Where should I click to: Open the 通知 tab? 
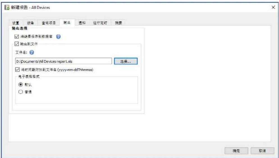pyautogui.click(x=82, y=23)
